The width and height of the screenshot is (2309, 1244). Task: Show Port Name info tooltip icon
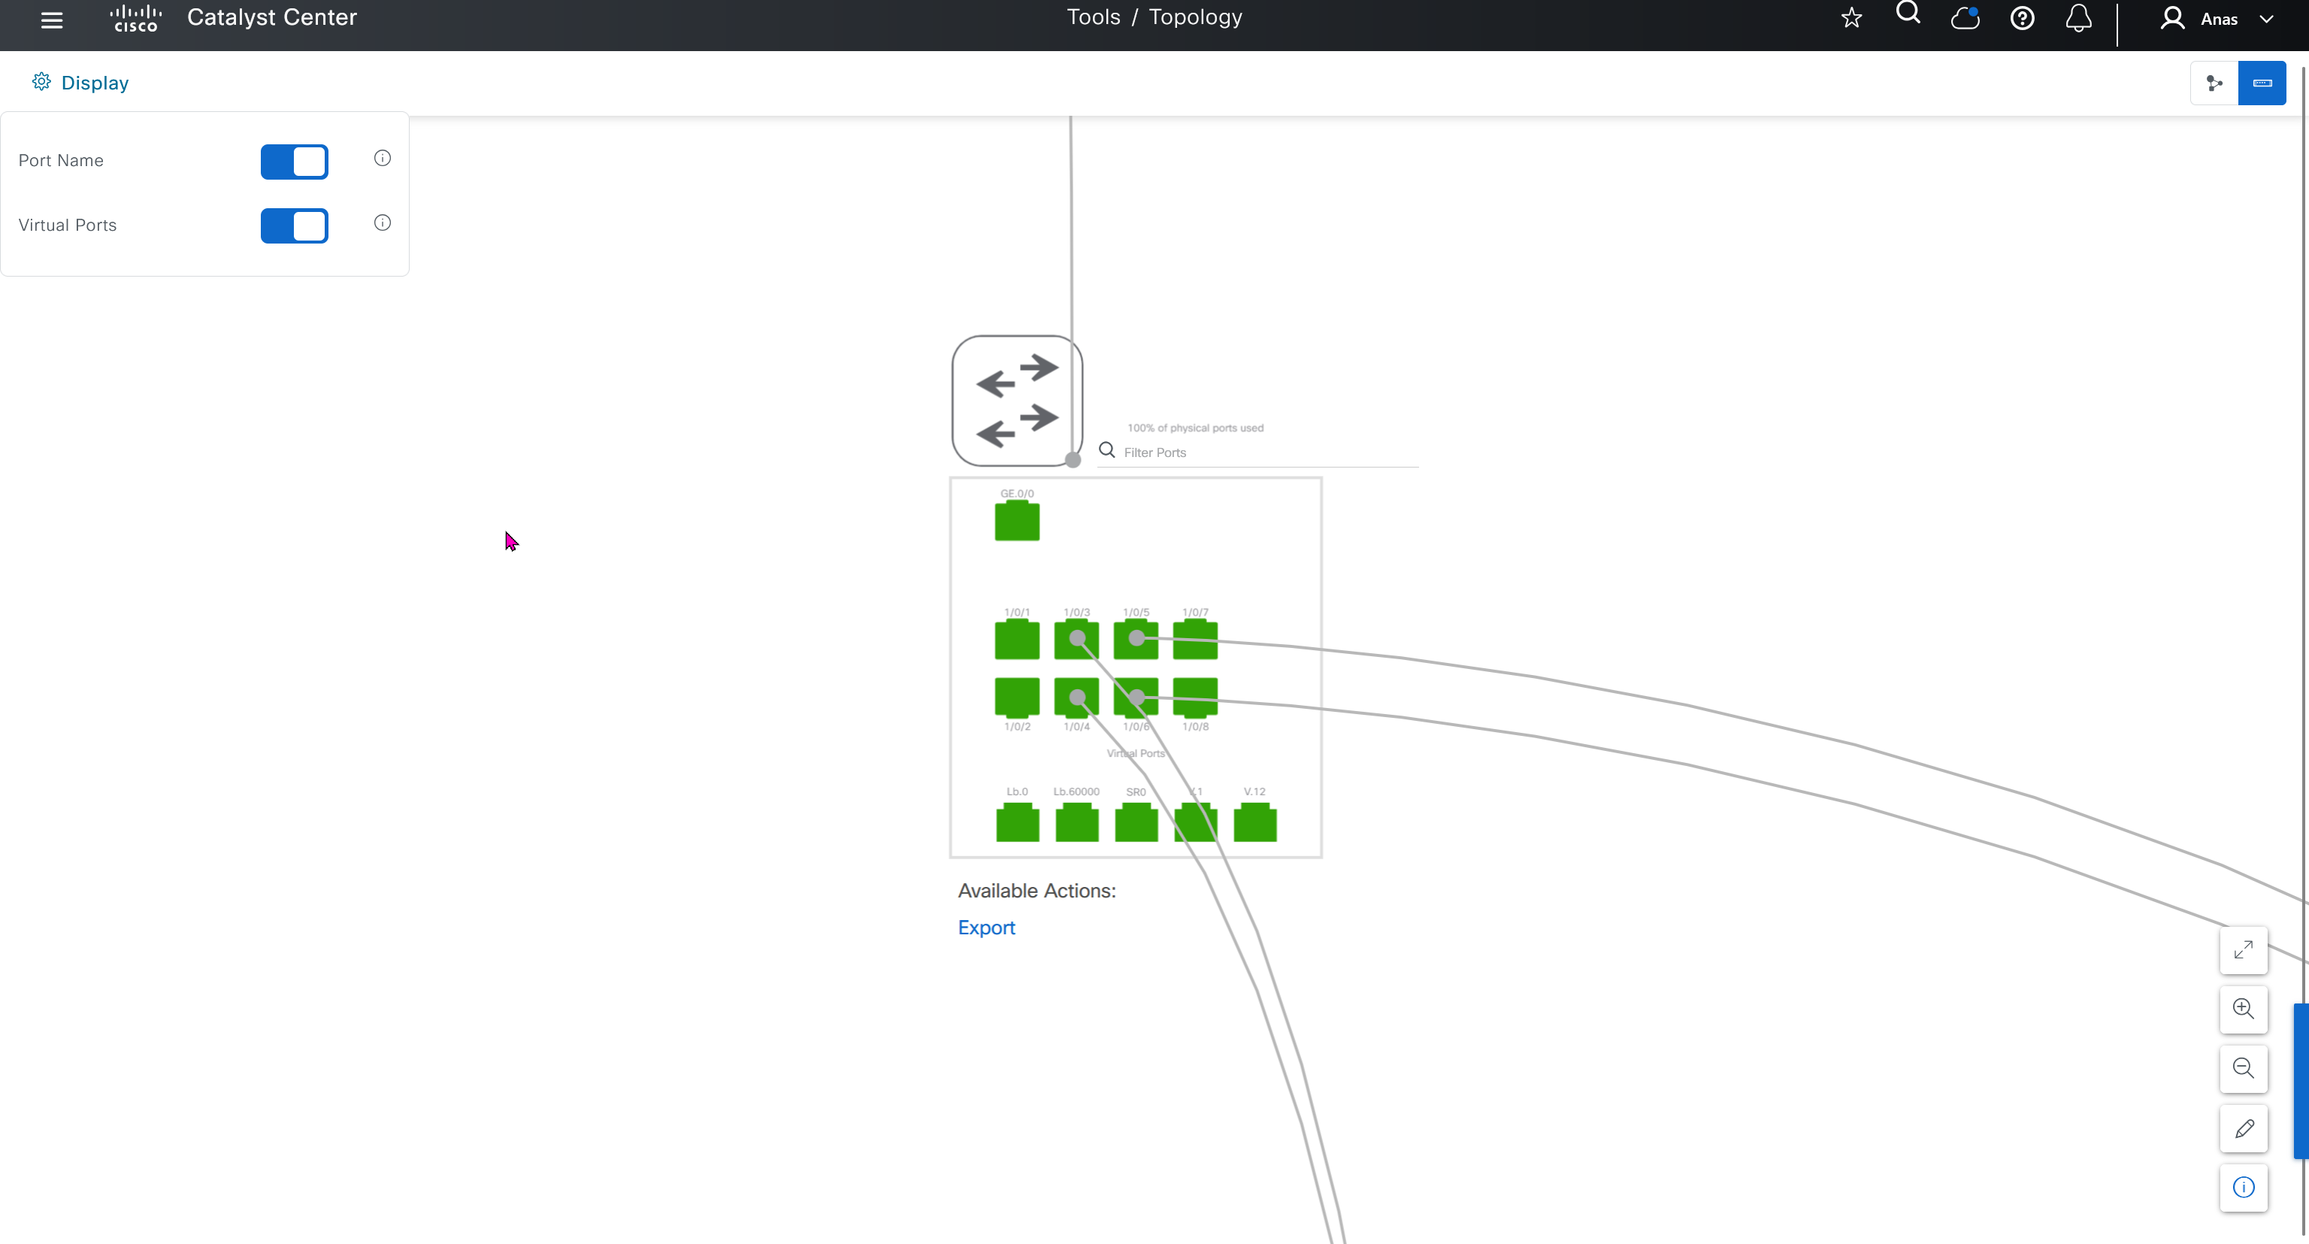[382, 159]
